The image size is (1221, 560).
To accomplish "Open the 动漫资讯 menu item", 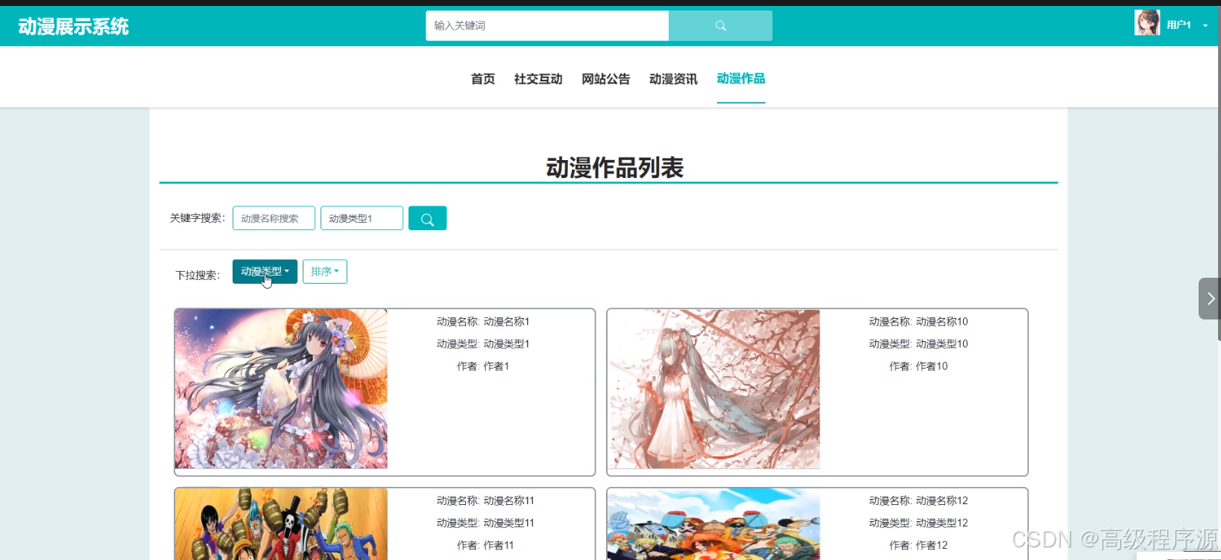I will (x=673, y=79).
